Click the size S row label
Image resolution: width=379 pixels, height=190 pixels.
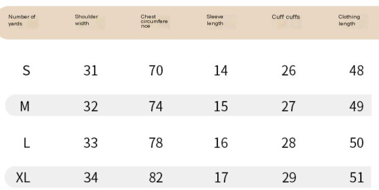tap(26, 71)
